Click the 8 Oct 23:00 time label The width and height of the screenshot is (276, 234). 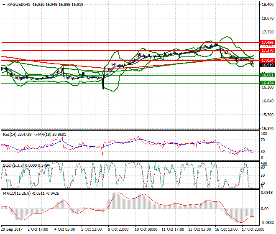click(118, 229)
